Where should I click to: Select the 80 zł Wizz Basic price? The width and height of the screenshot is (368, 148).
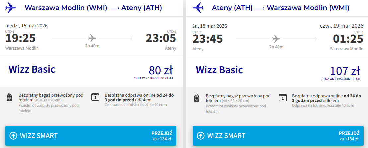coord(161,71)
